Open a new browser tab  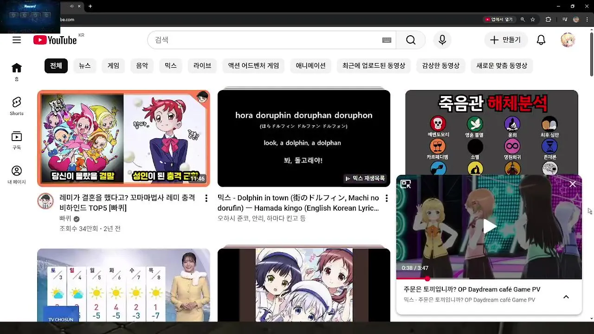[x=90, y=6]
